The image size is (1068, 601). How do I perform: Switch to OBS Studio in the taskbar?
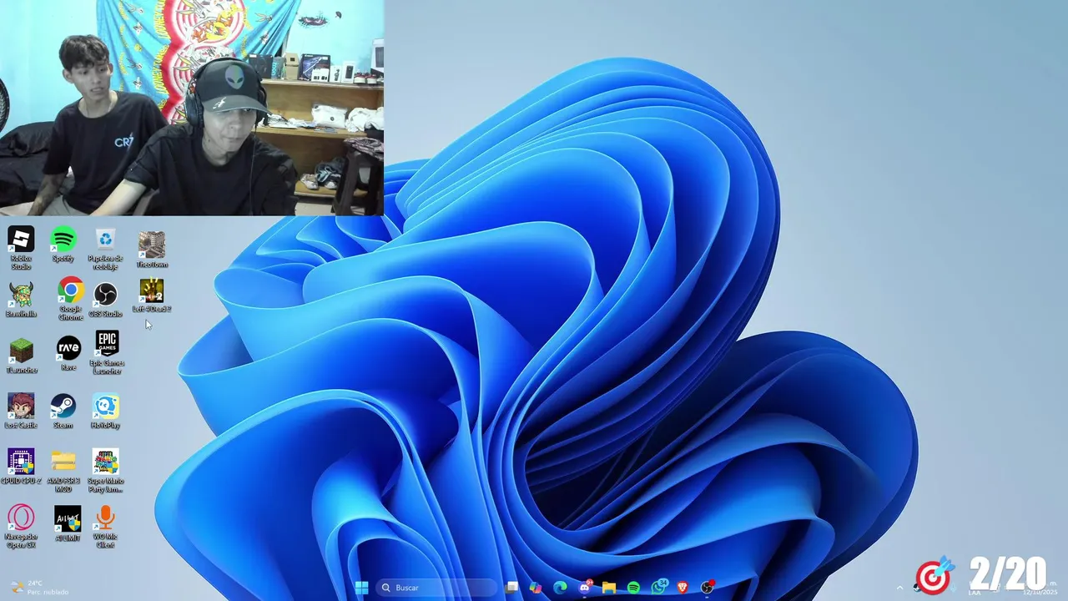(708, 588)
